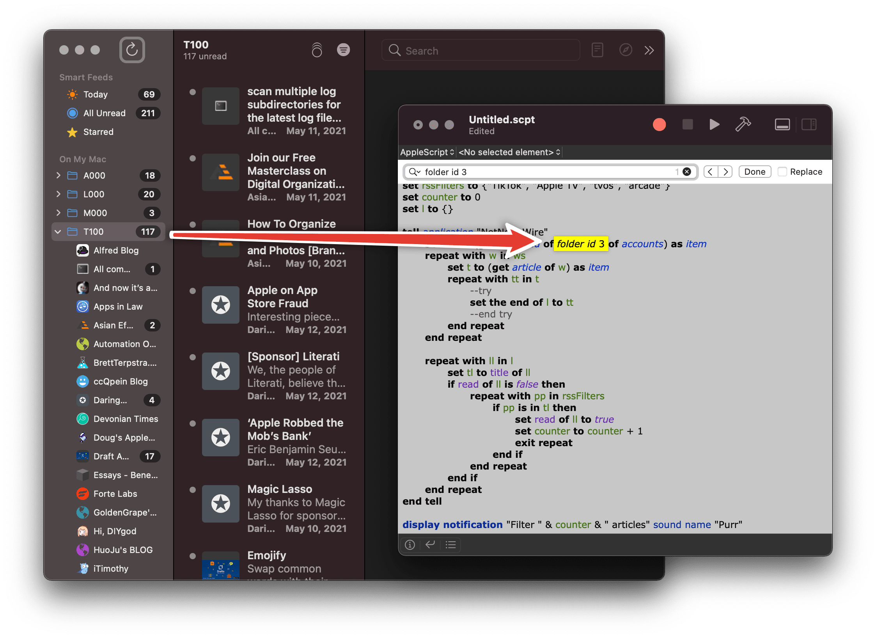This screenshot has height=638, width=876.
Task: Click the Automation O... feed icon
Action: click(83, 344)
